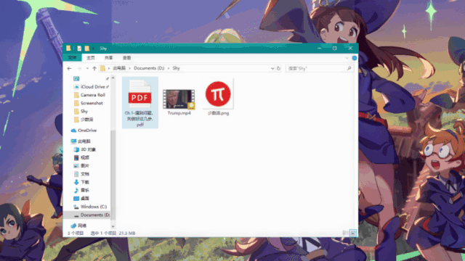
Task: Switch to large icons view in status bar
Action: pyautogui.click(x=353, y=233)
